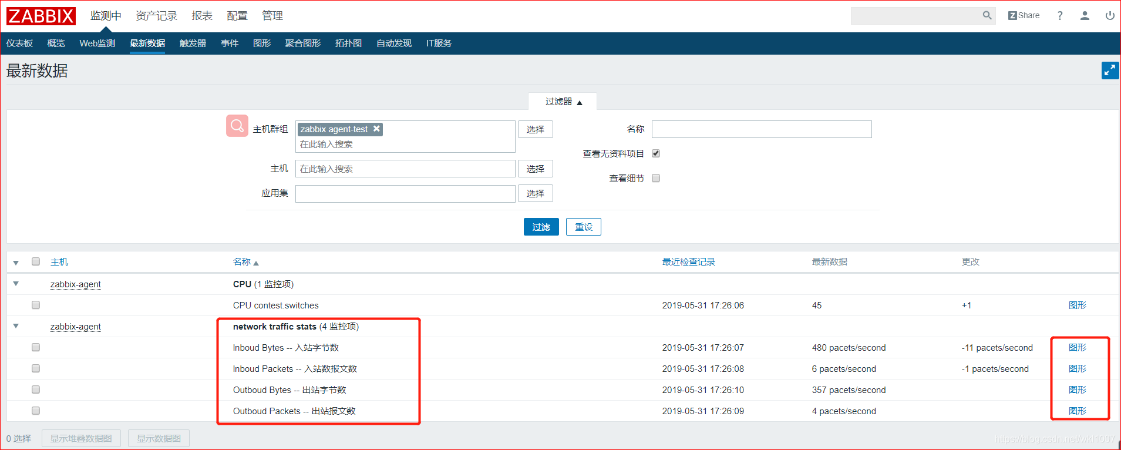Go to the 触发器 submenu
Image resolution: width=1121 pixels, height=450 pixels.
[x=193, y=43]
